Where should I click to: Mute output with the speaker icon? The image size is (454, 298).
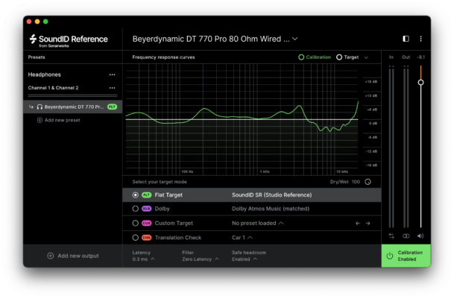420,235
